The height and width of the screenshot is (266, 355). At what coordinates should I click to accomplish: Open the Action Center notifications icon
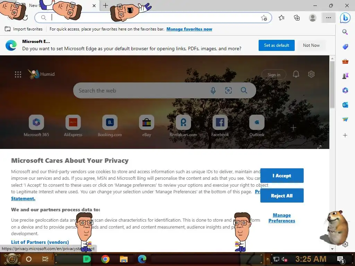point(340,259)
